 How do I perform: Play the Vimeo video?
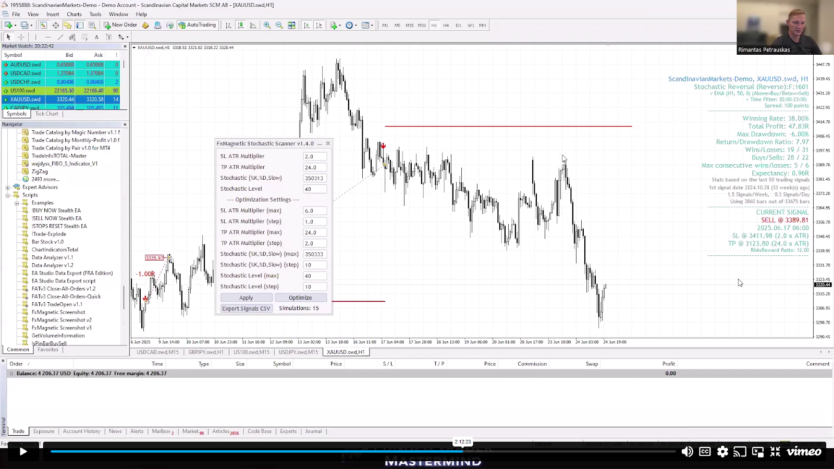tap(23, 452)
